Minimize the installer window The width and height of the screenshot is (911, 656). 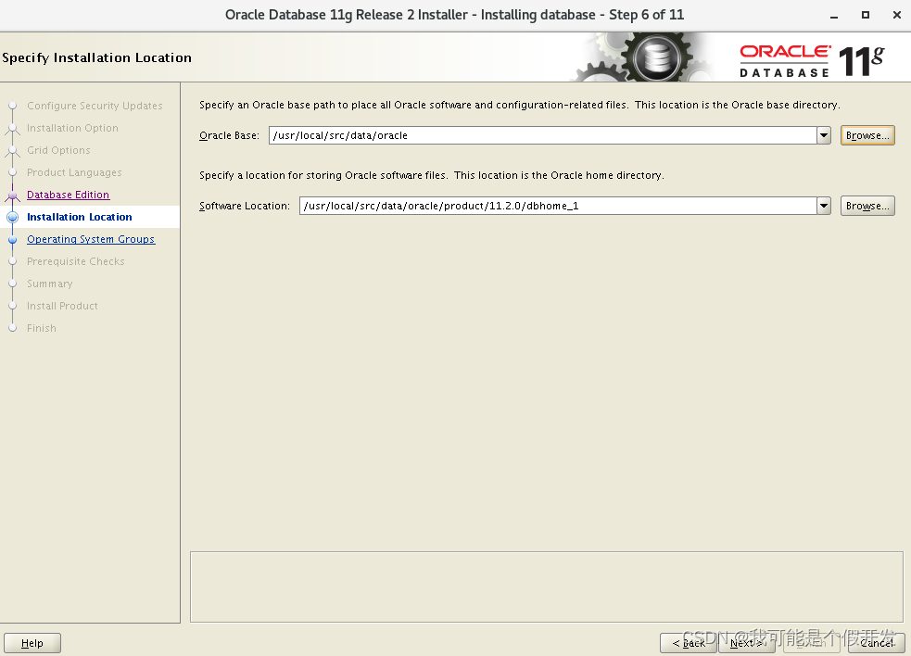tap(834, 16)
